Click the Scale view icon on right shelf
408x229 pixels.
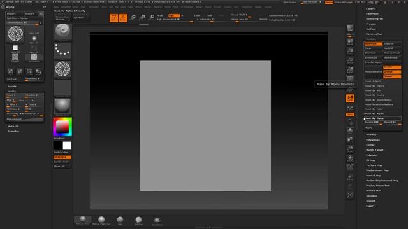coord(350,149)
